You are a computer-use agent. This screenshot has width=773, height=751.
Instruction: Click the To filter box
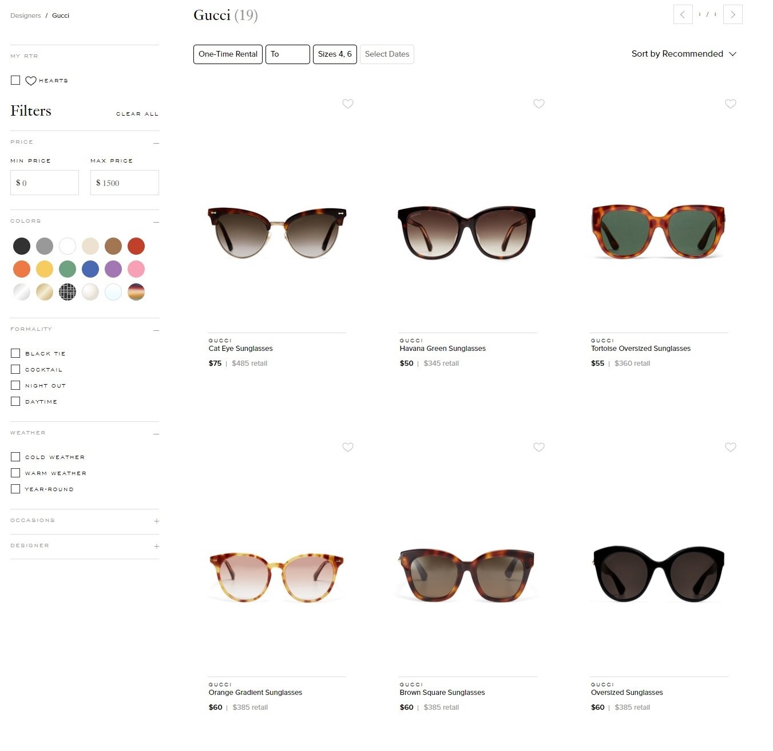click(x=288, y=54)
